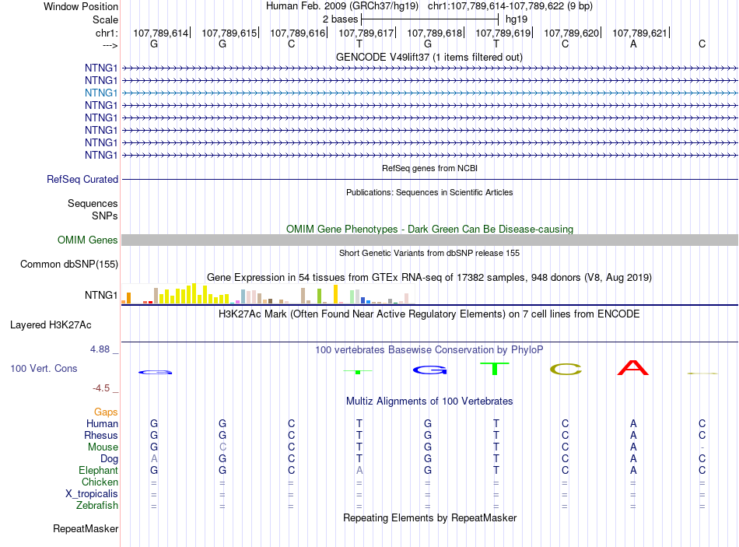This screenshot has width=739, height=547.
Task: Open the Multiz Alignments of 100 Vertebrates title
Action: pyautogui.click(x=429, y=401)
